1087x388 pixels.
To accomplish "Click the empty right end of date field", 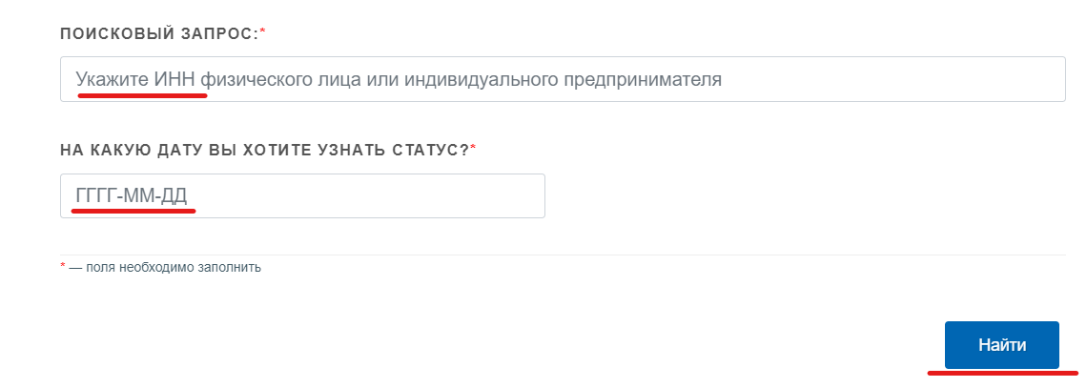I will [x=496, y=195].
